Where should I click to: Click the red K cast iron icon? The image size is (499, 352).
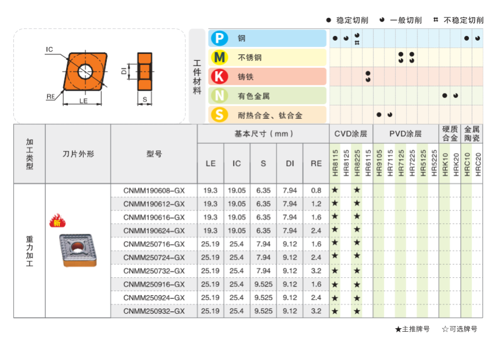[220, 77]
